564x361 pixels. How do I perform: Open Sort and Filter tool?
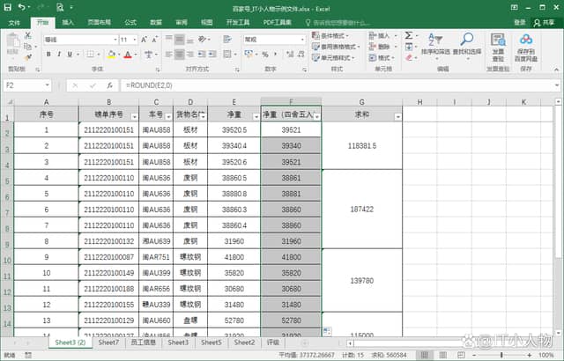(x=434, y=46)
